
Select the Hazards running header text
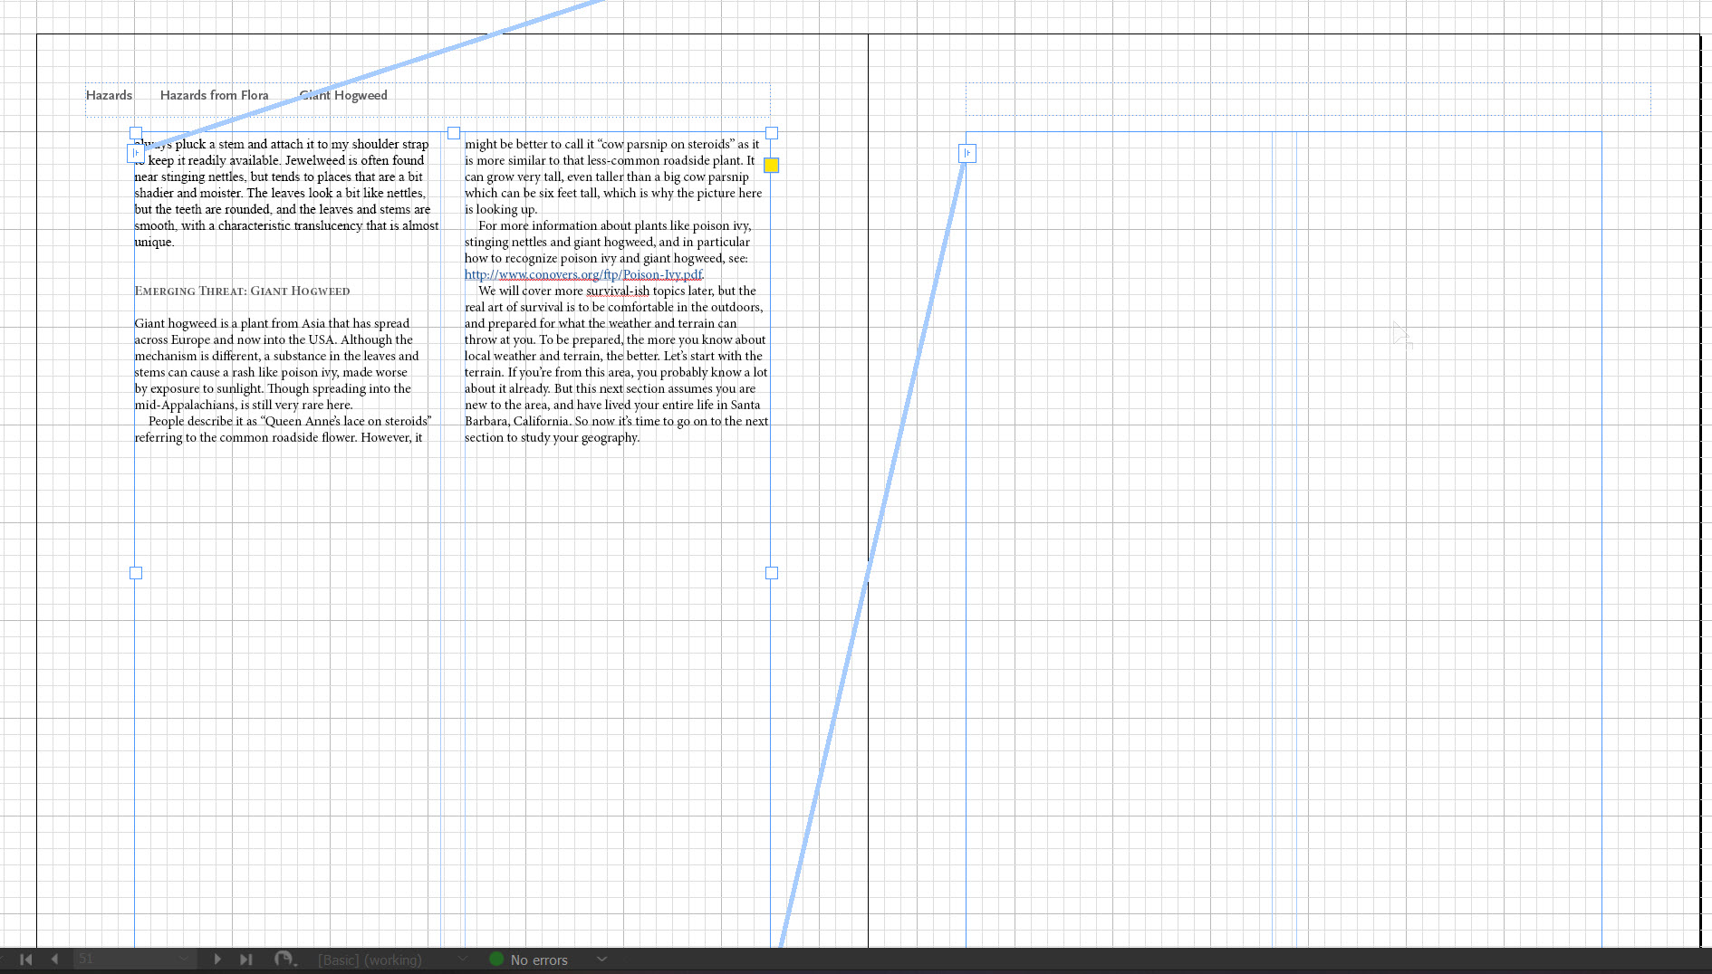(109, 95)
